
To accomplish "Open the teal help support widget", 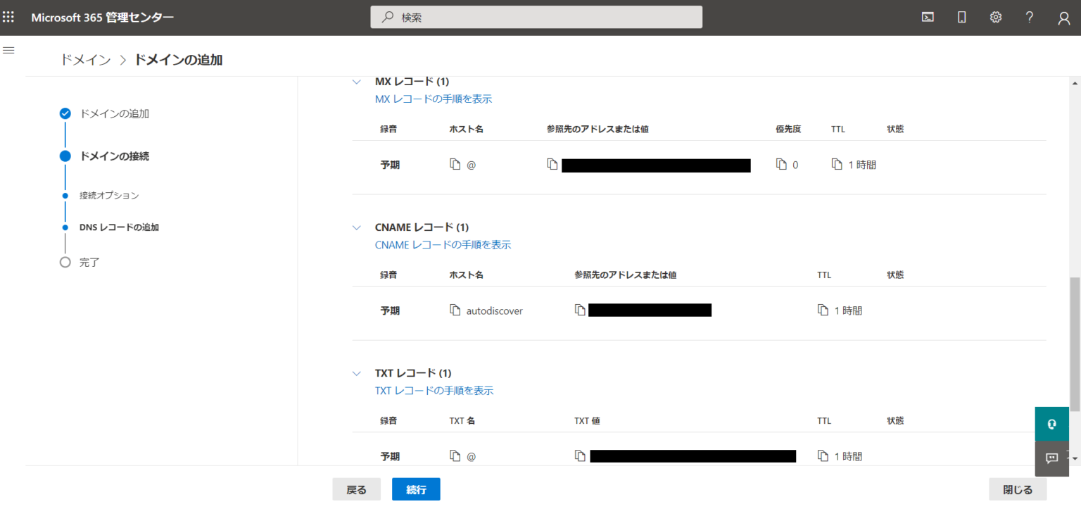I will point(1051,424).
